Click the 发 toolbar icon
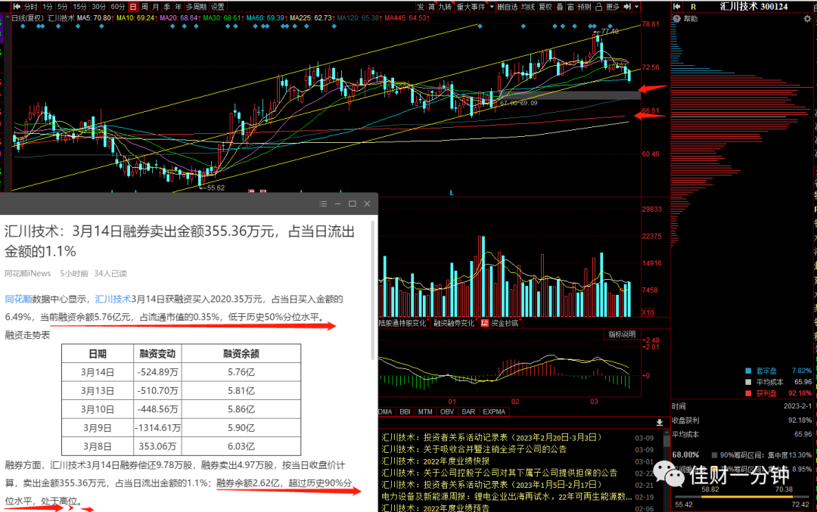The height and width of the screenshot is (512, 817). [421, 6]
